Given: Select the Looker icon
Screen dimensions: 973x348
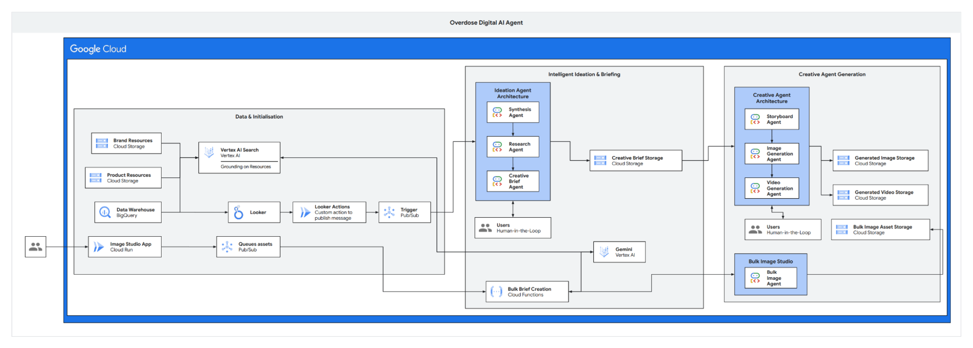Looking at the screenshot, I should 239,212.
